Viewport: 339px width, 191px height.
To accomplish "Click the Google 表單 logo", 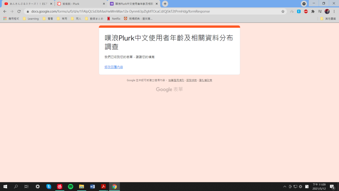I will click(169, 89).
